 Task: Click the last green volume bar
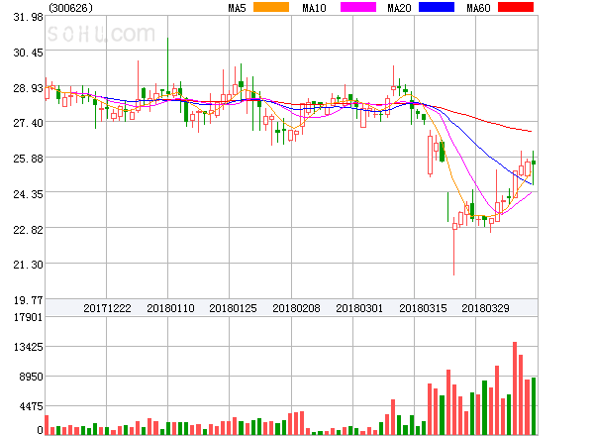(534, 406)
